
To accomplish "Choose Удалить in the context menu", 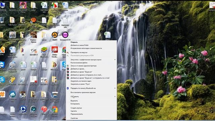I will (74, 111).
